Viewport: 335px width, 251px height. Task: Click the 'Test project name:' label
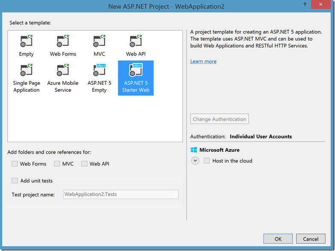click(x=33, y=194)
